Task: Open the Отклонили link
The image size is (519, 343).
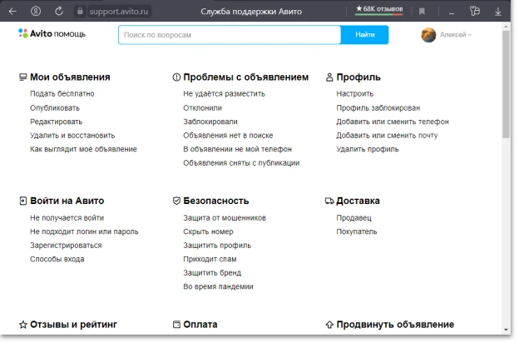Action: click(203, 108)
